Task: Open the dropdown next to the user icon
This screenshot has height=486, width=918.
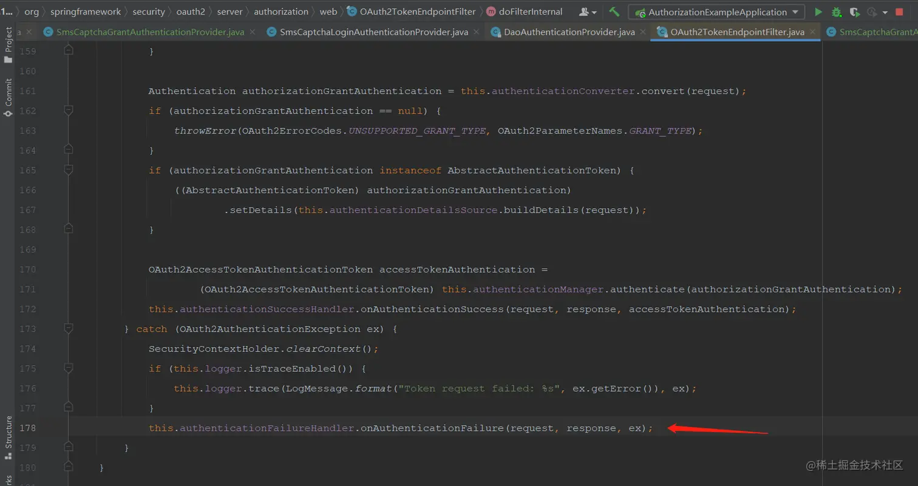Action: point(594,12)
